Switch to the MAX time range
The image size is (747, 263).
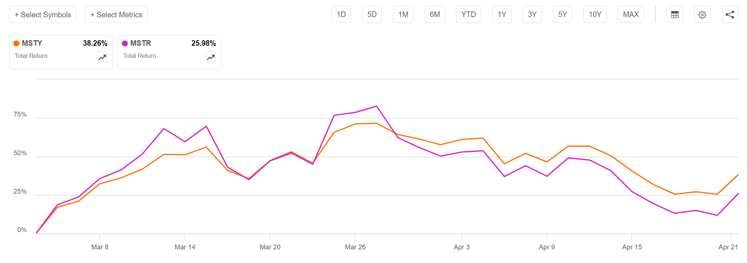coord(631,14)
